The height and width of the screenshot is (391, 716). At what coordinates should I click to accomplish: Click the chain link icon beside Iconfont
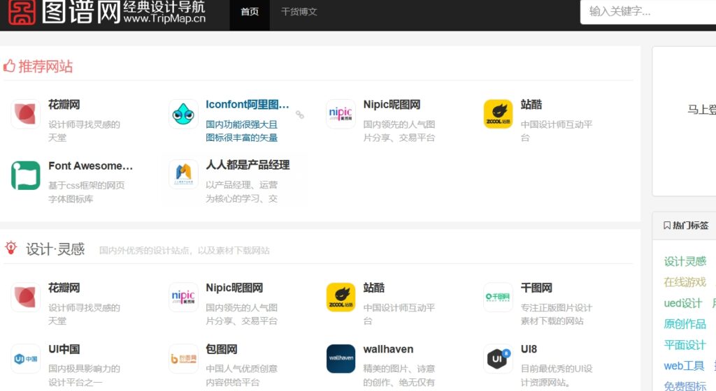click(299, 115)
